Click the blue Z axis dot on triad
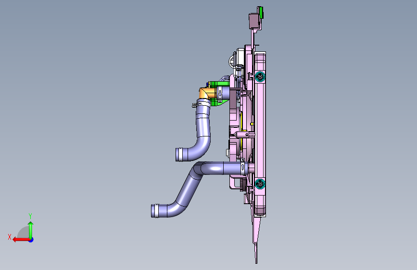 tap(31, 240)
